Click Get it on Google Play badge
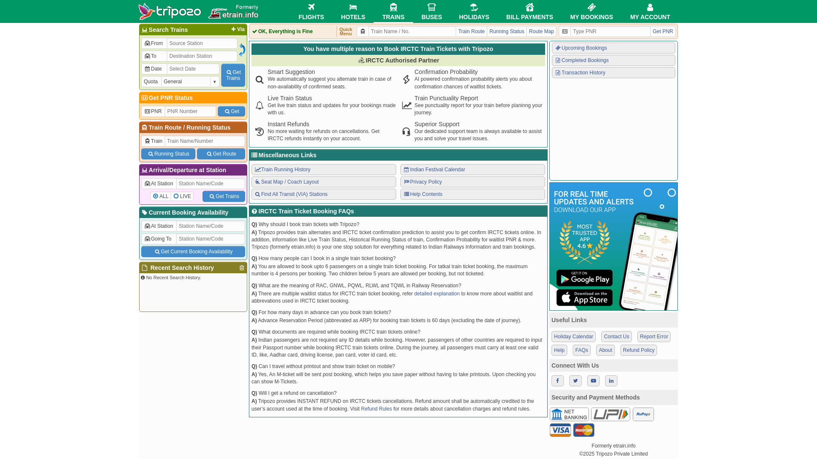This screenshot has width=817, height=459. click(584, 278)
